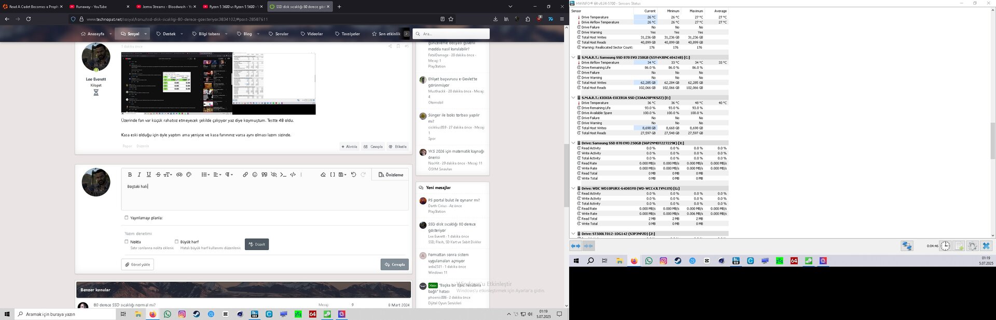Viewport: 996px width, 320px height.
Task: Open Firefox hamburger application menu
Action: (x=561, y=19)
